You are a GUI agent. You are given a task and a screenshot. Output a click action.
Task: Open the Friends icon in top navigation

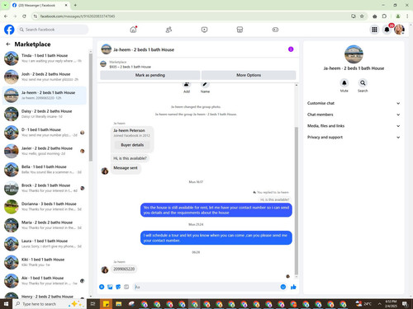(x=169, y=30)
